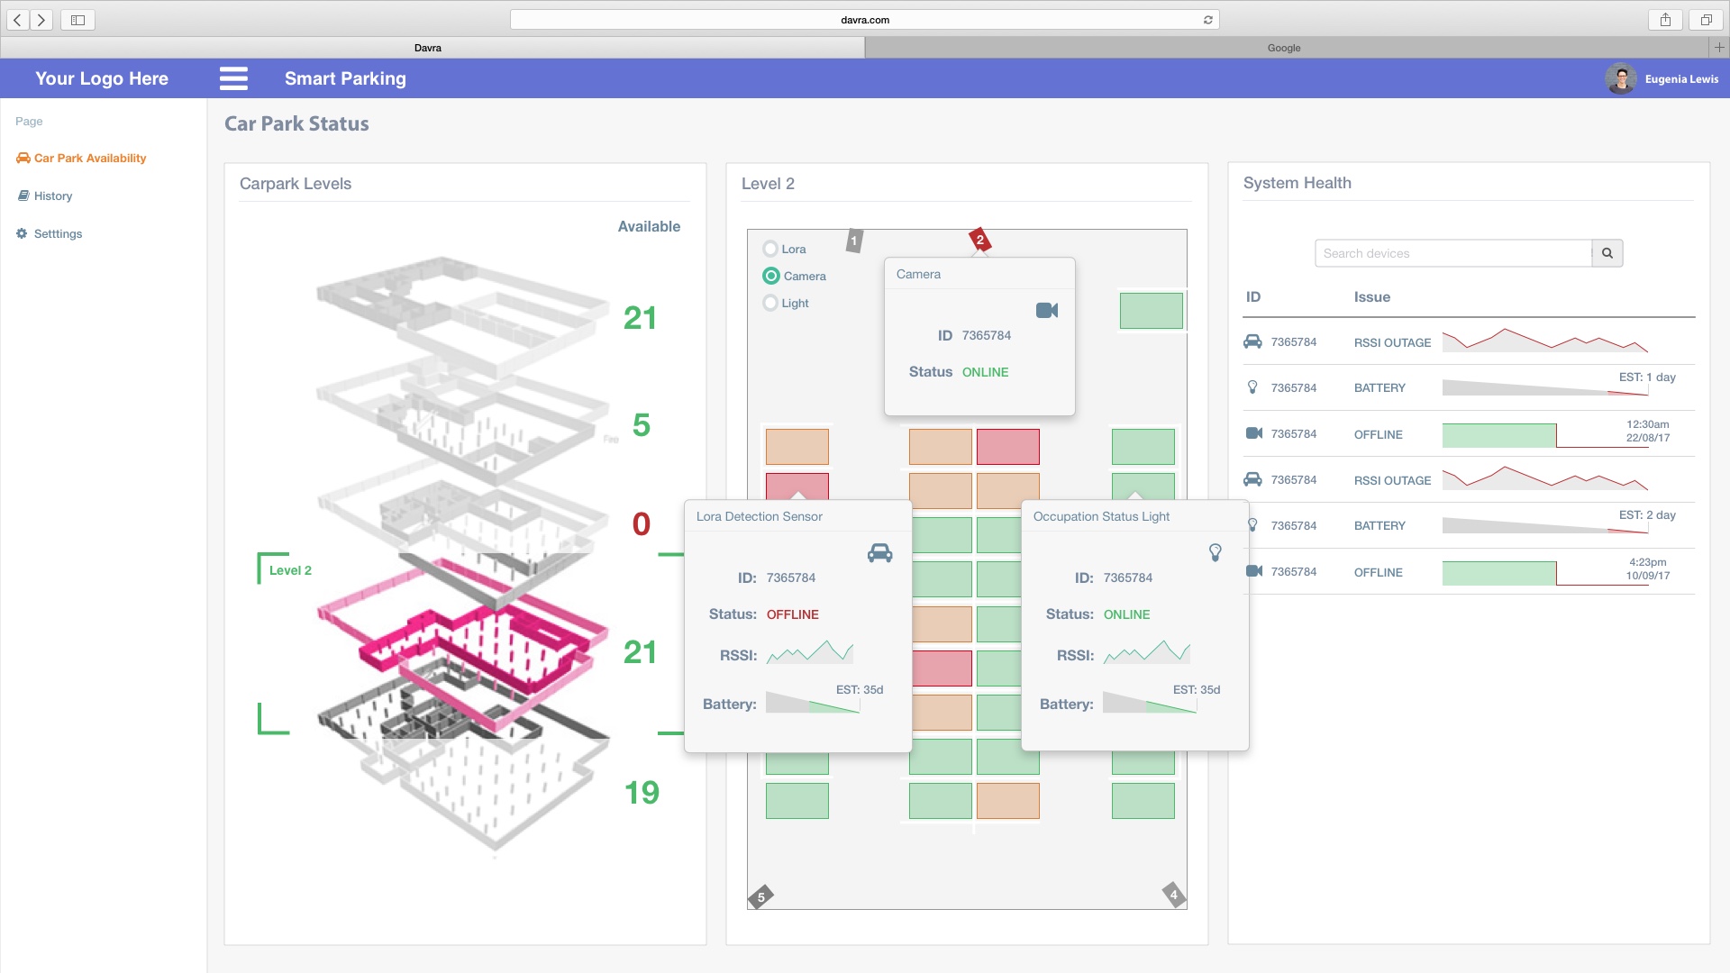Click 12:30am 22/08/17 timestamp
1730x973 pixels.
[1648, 431]
